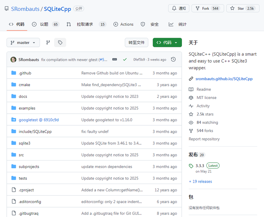The width and height of the screenshot is (264, 217).
Task: Open googletest @ 6910c9d submodule
Action: tap(39, 120)
